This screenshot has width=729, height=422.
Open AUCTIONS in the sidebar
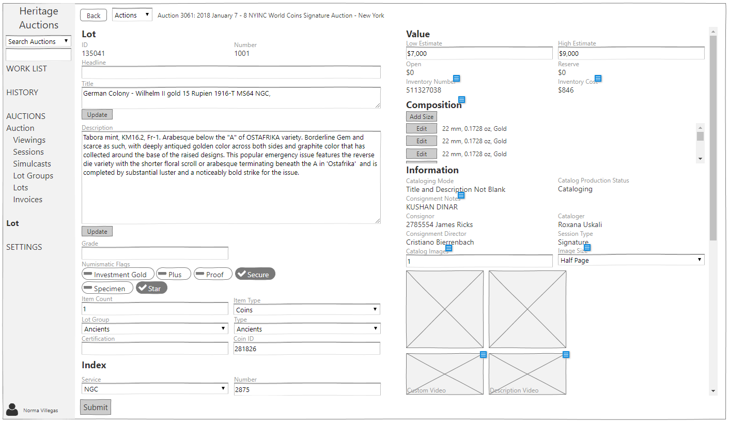[x=26, y=116]
